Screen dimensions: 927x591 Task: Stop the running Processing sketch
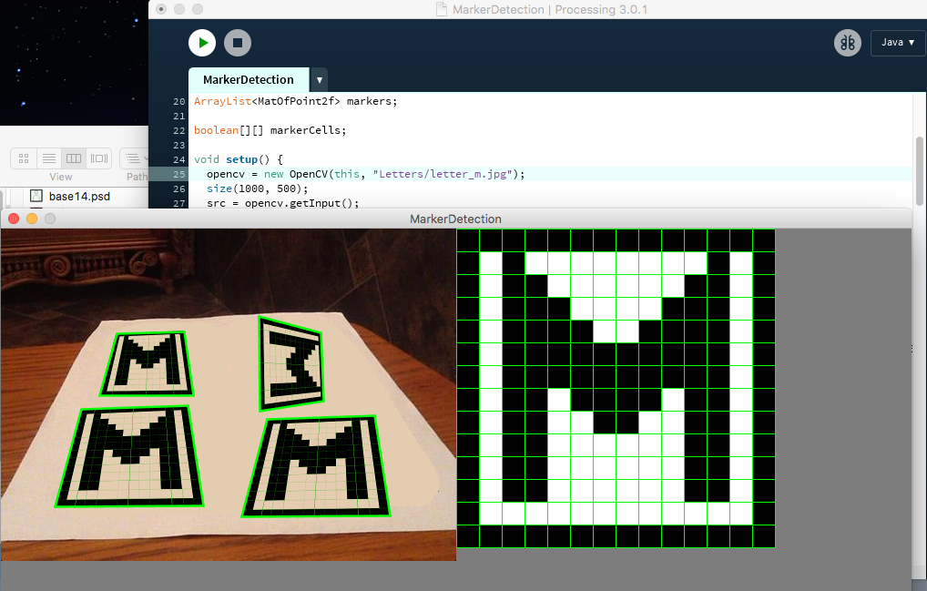point(238,43)
